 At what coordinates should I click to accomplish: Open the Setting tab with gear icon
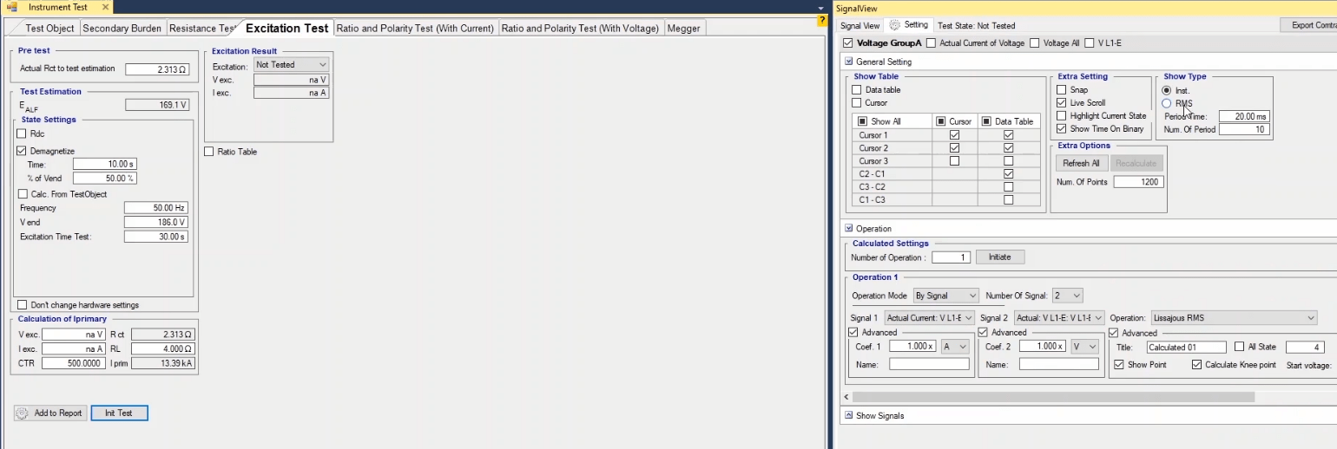point(909,25)
